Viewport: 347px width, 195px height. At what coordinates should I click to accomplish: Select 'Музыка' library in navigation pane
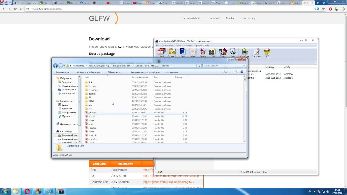click(x=66, y=116)
